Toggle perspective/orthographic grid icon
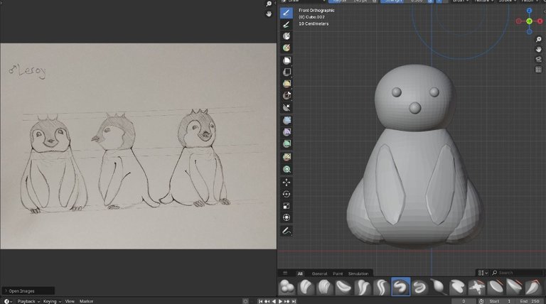 tap(538, 70)
